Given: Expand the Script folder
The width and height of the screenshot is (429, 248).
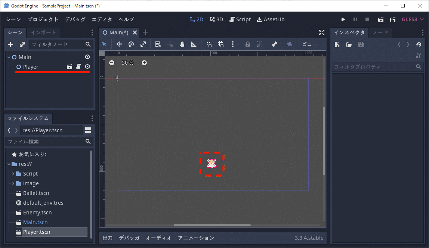Looking at the screenshot, I should point(13,174).
